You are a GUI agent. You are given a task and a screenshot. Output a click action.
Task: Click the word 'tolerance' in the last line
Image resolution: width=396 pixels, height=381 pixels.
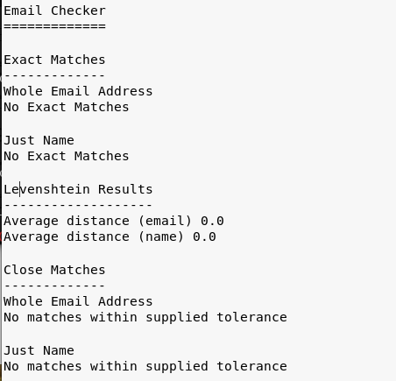tap(251, 366)
